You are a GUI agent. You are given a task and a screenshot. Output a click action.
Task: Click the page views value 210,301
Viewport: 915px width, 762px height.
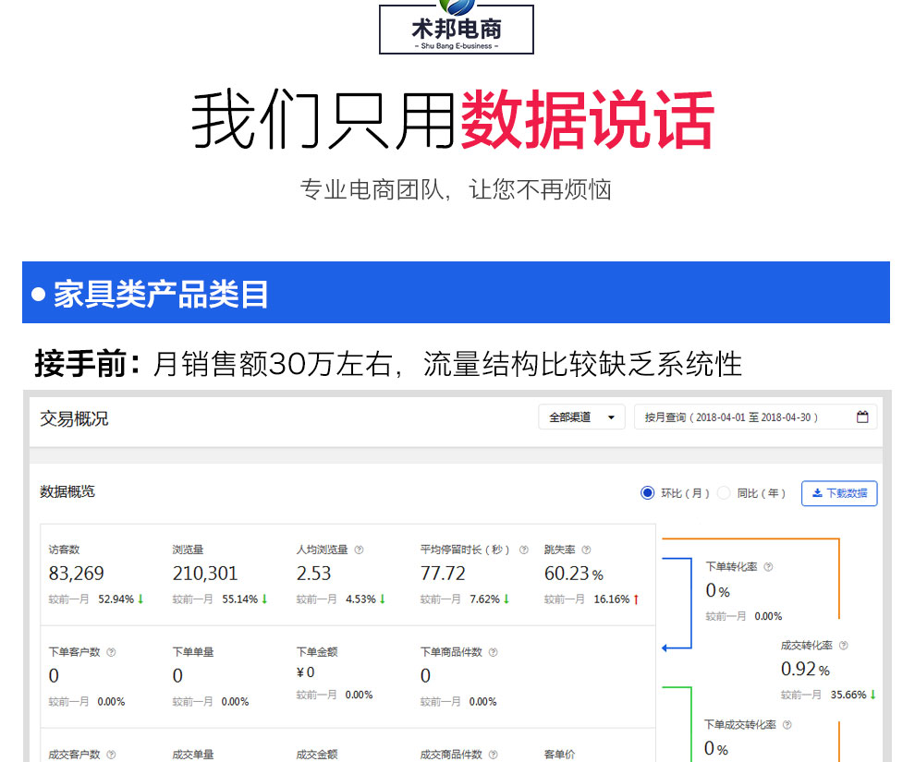pyautogui.click(x=205, y=574)
